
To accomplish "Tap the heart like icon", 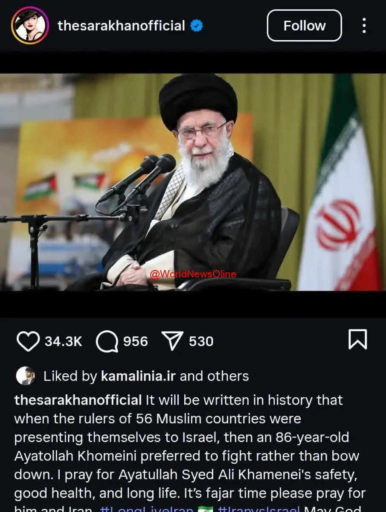I will click(x=28, y=341).
